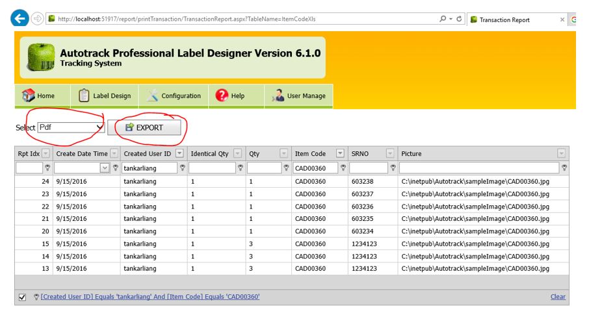Uncheck the active filter checkbox

22,297
